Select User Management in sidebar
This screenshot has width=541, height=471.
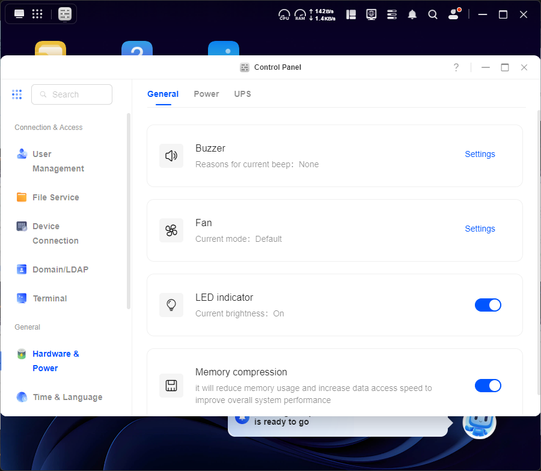point(58,161)
